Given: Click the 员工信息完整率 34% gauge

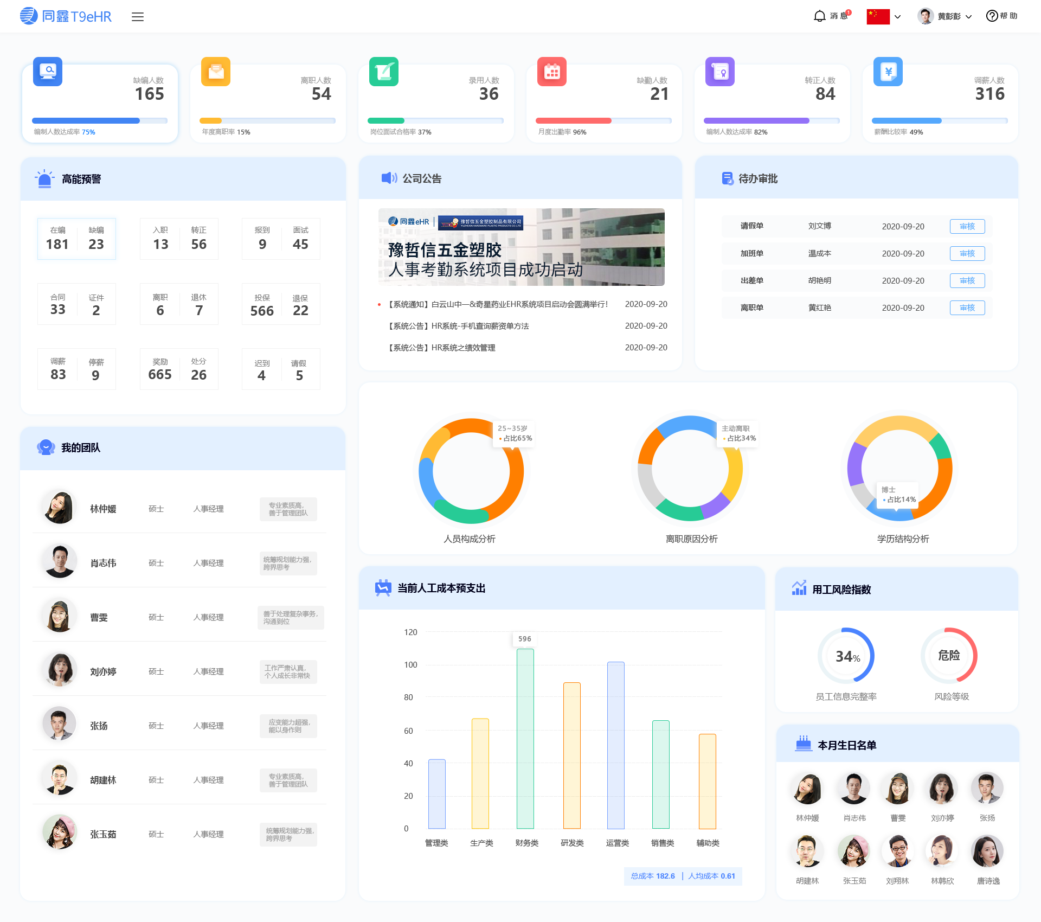Looking at the screenshot, I should [846, 655].
